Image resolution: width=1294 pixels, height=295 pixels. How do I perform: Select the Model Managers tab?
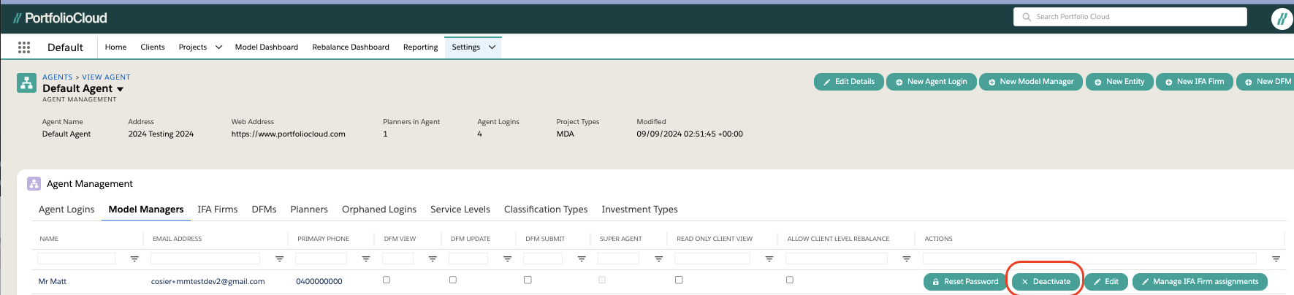click(146, 210)
